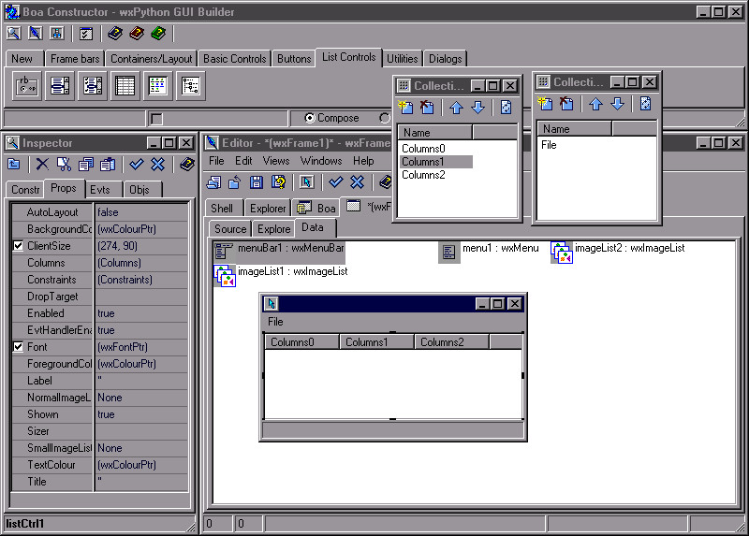Viewport: 749px width, 536px height.
Task: Switch to the Shell tab in Editor
Action: (222, 208)
